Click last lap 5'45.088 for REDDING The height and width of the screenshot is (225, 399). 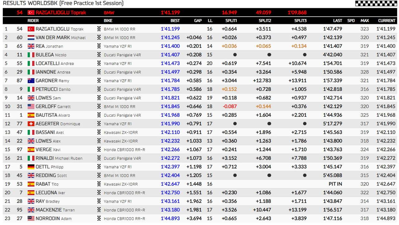point(333,175)
